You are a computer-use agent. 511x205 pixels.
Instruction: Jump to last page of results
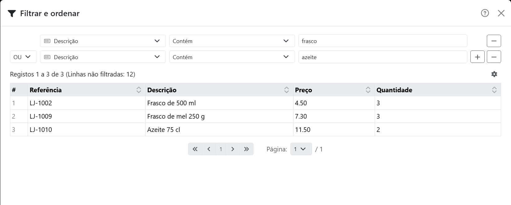[x=246, y=149]
